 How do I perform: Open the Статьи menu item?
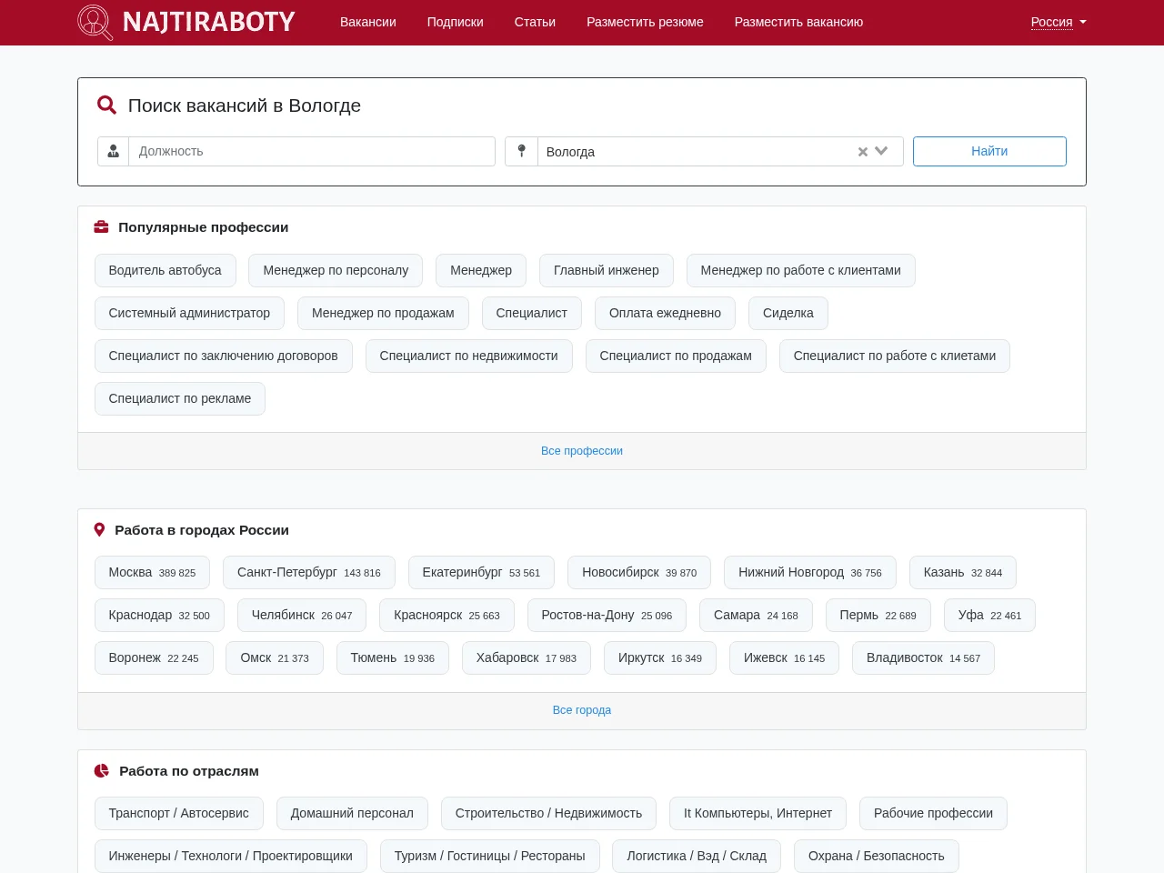535,22
